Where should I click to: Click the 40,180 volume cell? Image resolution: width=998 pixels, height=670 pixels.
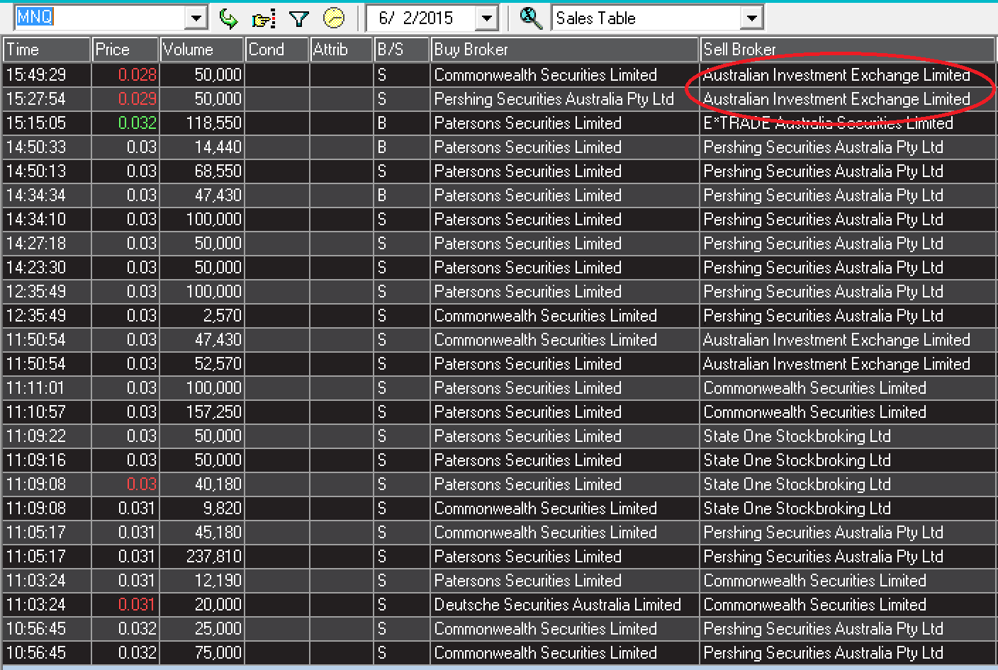coord(202,484)
